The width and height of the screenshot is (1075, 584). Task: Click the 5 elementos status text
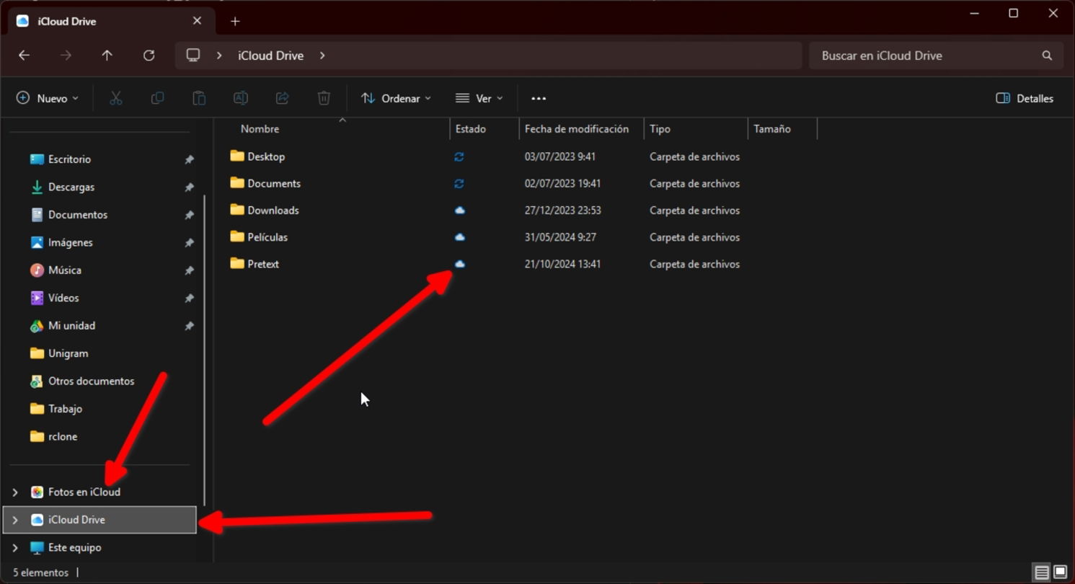(41, 572)
